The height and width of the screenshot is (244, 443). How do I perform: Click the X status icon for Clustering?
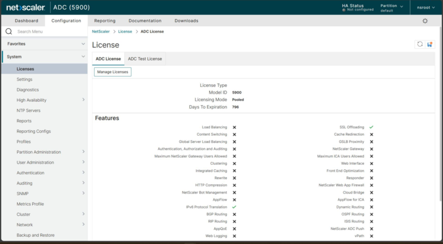(234, 164)
